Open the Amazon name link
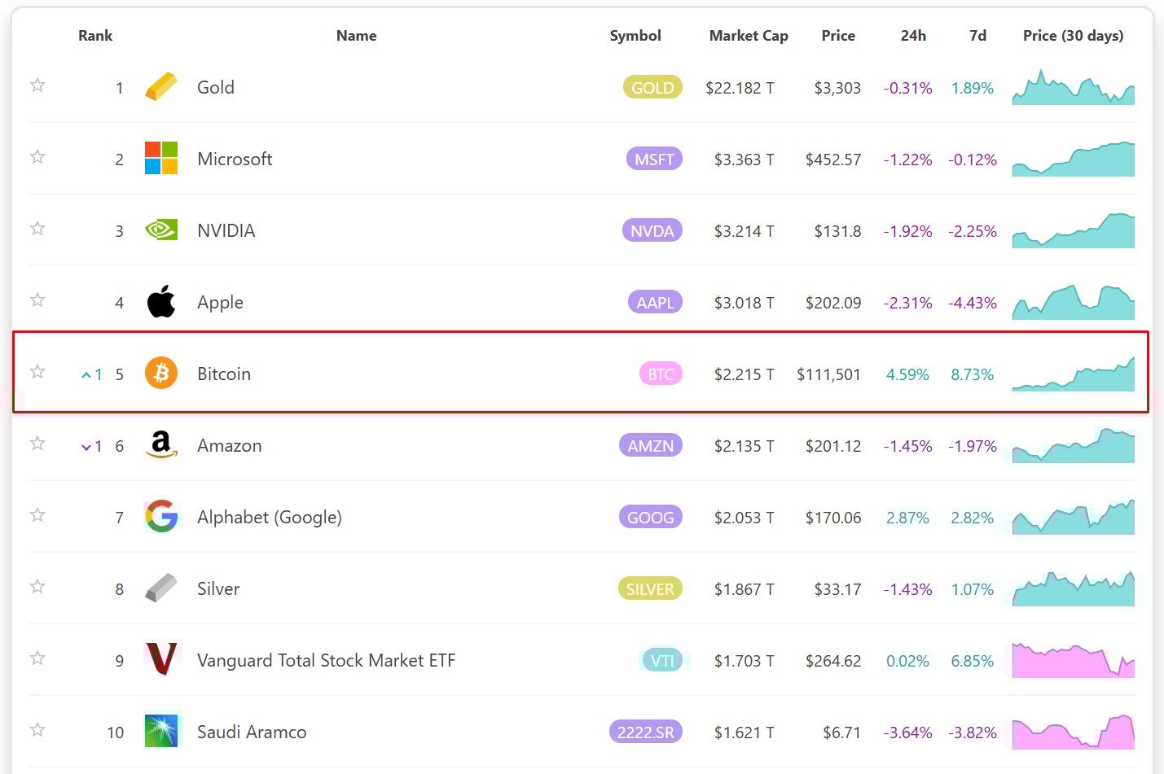This screenshot has width=1164, height=774. pos(230,445)
